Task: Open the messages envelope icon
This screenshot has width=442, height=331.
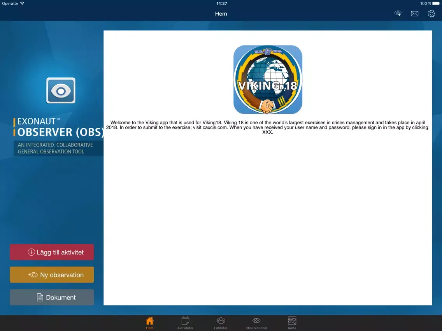Action: pyautogui.click(x=415, y=14)
